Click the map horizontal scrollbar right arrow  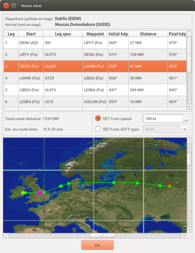[184, 235]
